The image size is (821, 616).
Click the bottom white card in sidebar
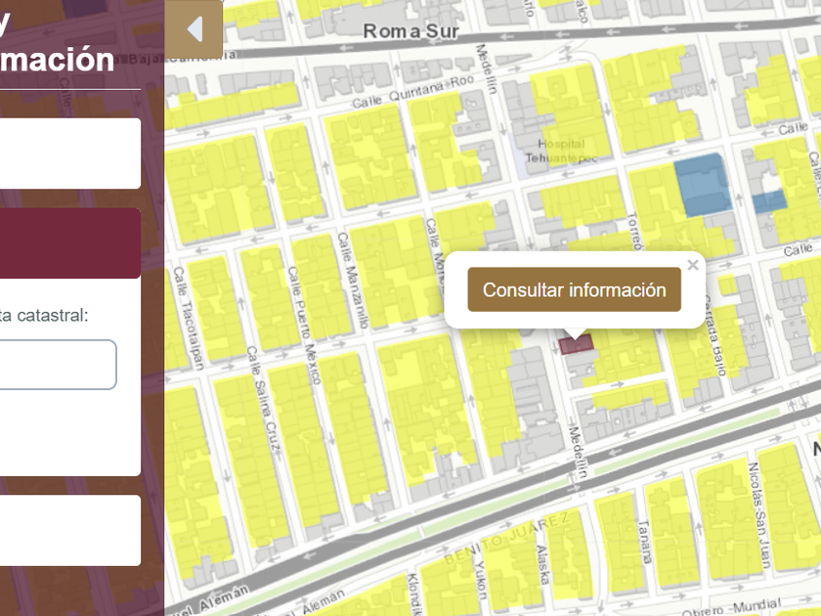pos(70,530)
